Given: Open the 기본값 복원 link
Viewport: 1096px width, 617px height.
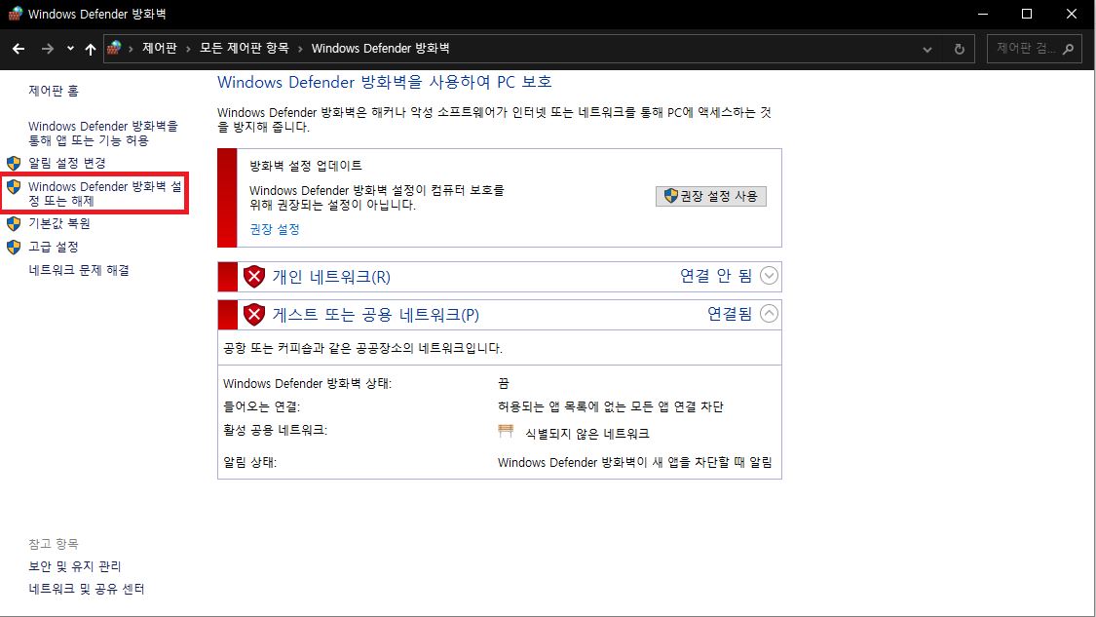Looking at the screenshot, I should [x=59, y=223].
